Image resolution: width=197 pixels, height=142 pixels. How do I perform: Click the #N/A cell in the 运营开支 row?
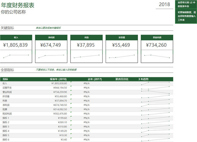coord(86,88)
